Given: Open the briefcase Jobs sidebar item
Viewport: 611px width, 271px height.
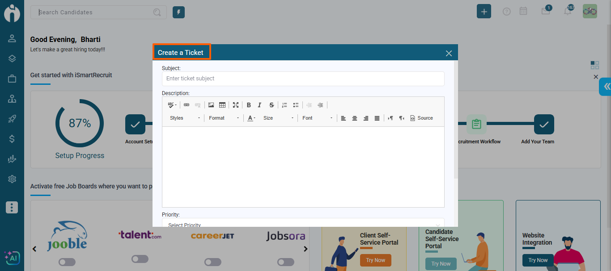Looking at the screenshot, I should [x=12, y=79].
